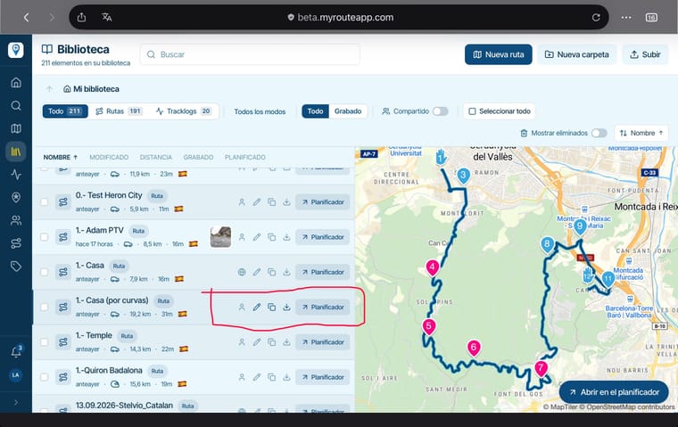678x427 pixels.
Task: Tick the checkbox for 0.- Test Heron City
Action: tap(44, 201)
